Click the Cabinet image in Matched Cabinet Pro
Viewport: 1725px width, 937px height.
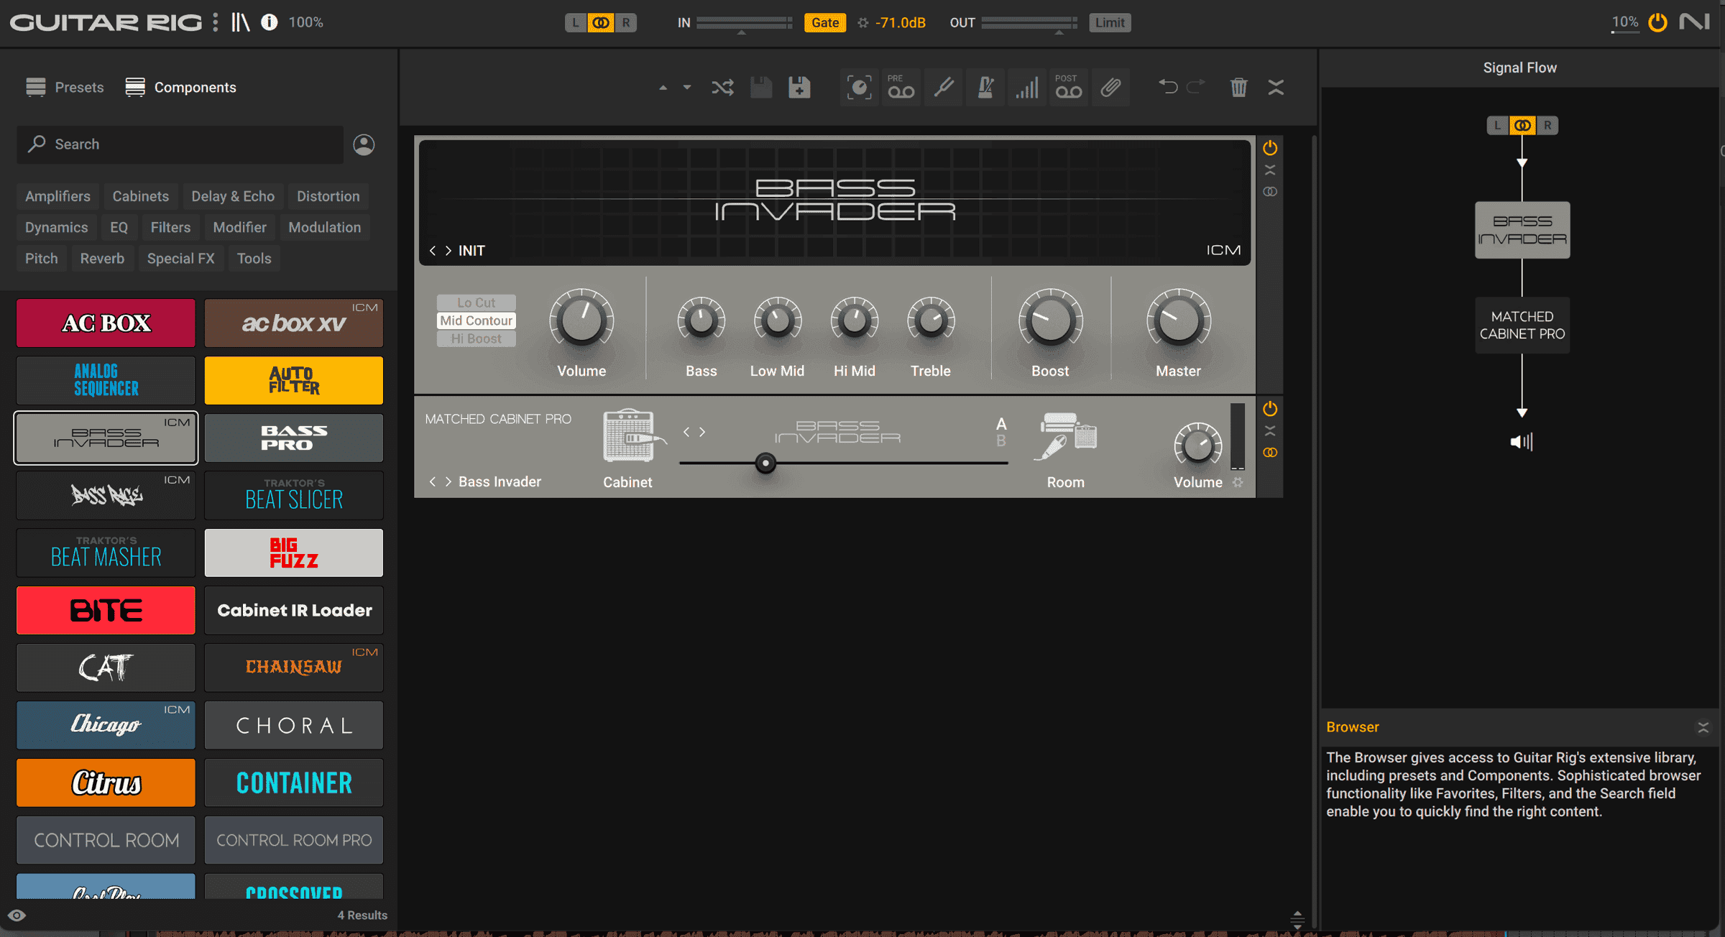(x=630, y=435)
